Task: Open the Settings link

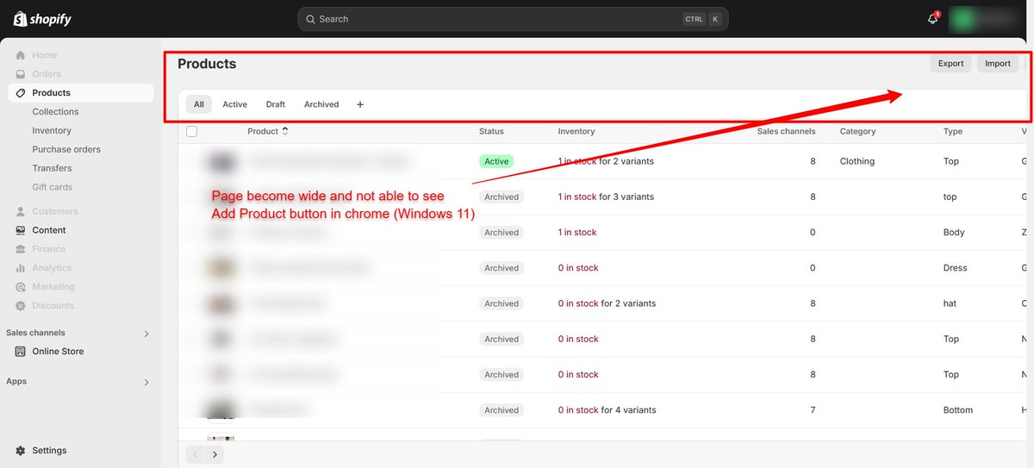Action: [49, 451]
